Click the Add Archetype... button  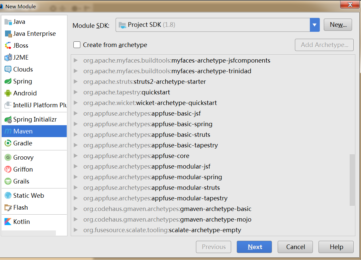(324, 45)
